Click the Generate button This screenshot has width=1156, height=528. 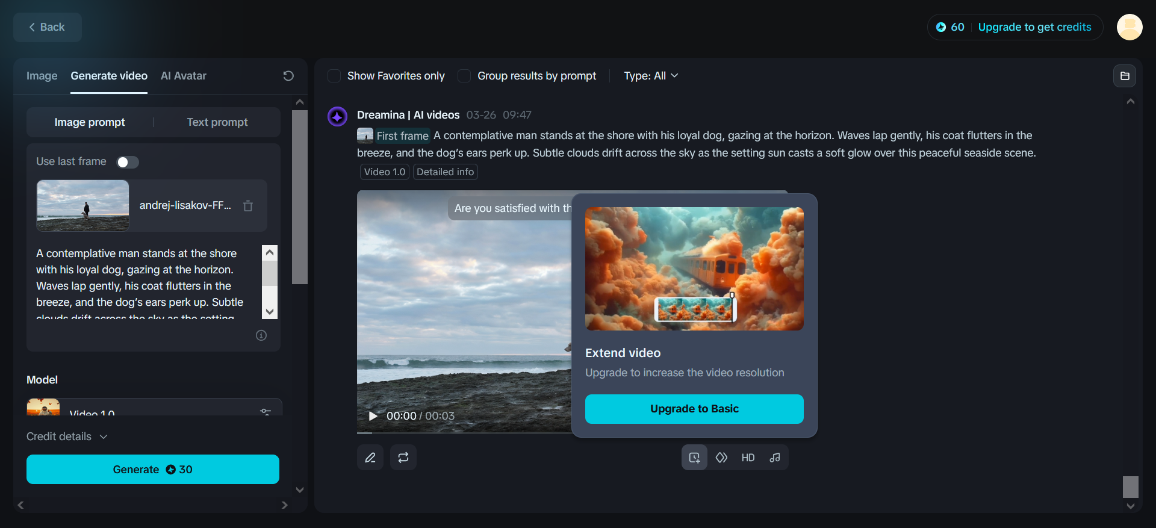[153, 470]
